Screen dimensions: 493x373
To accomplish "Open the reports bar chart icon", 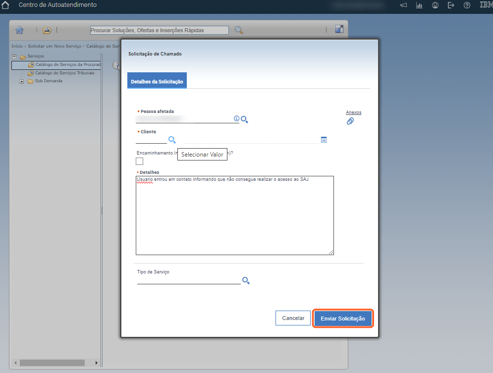I will coord(419,5).
